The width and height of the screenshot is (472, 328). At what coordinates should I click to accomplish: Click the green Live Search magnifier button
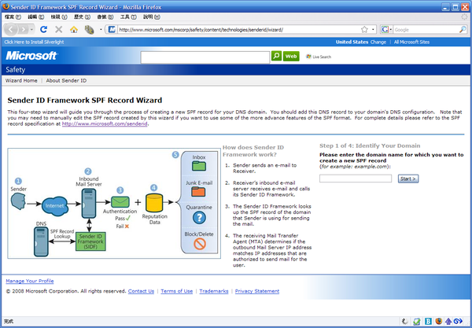tap(276, 56)
